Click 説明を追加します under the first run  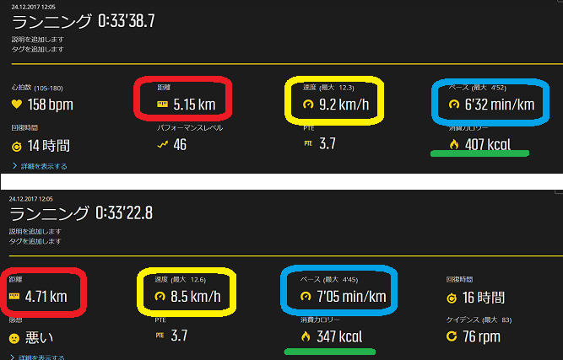(38, 40)
